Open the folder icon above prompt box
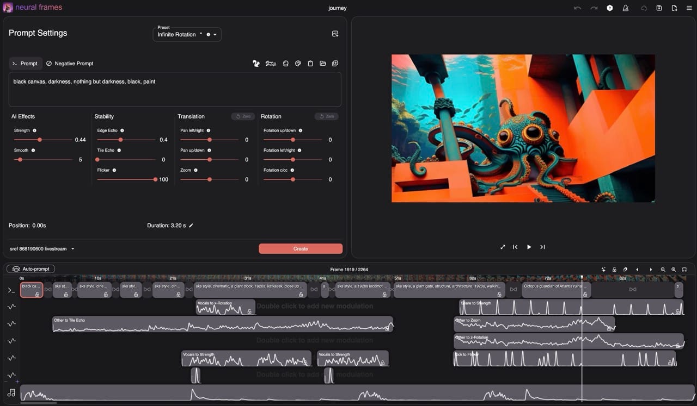 (323, 64)
